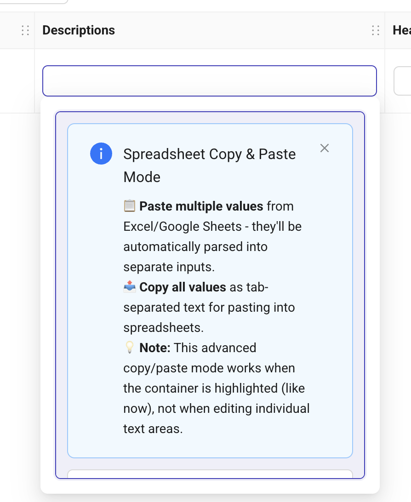Viewport: 411px width, 502px height.
Task: Click the blue info icon in the banner
Action: coord(101,154)
